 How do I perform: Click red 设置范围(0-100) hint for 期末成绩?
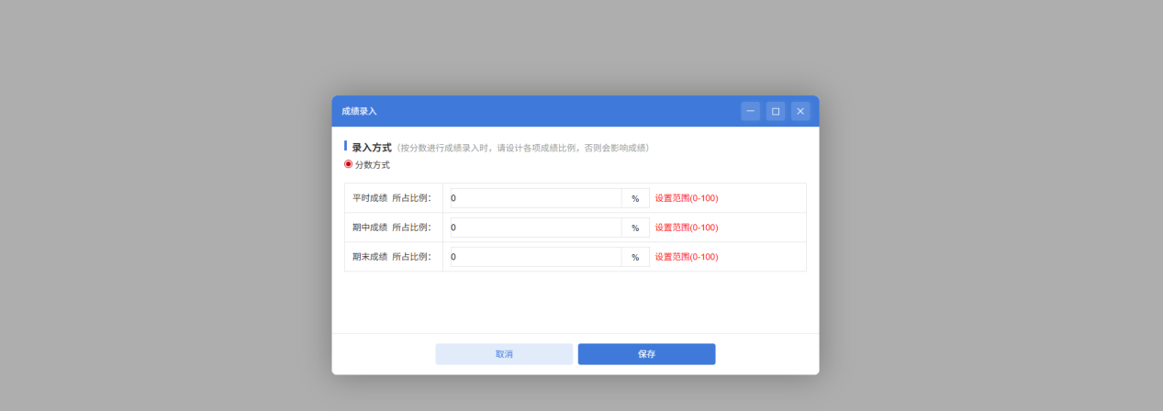coord(686,257)
